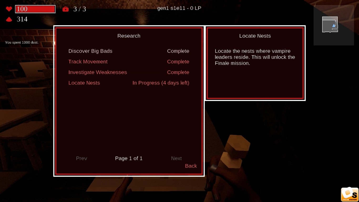Go to the Next page
The image size is (359, 202).
[x=176, y=158]
